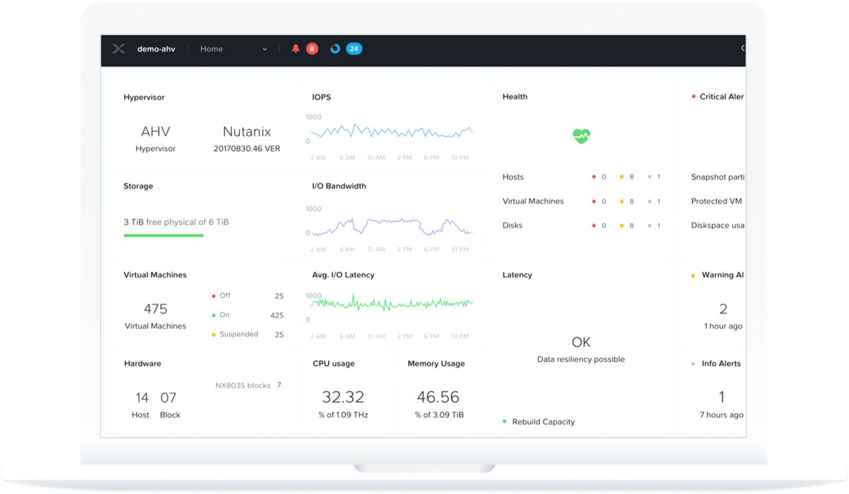Open the blue tasks circle icon
Image resolution: width=849 pixels, height=494 pixels.
[x=335, y=49]
